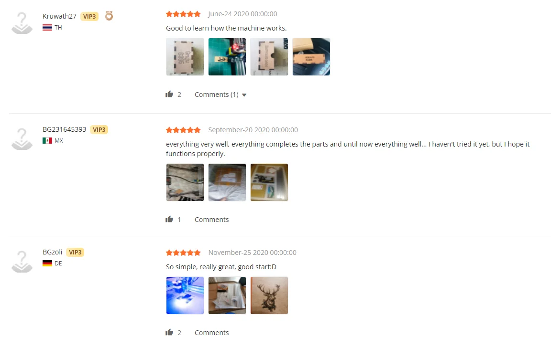The height and width of the screenshot is (348, 551).
Task: Click BGzoli's profile avatar icon
Action: 22,262
